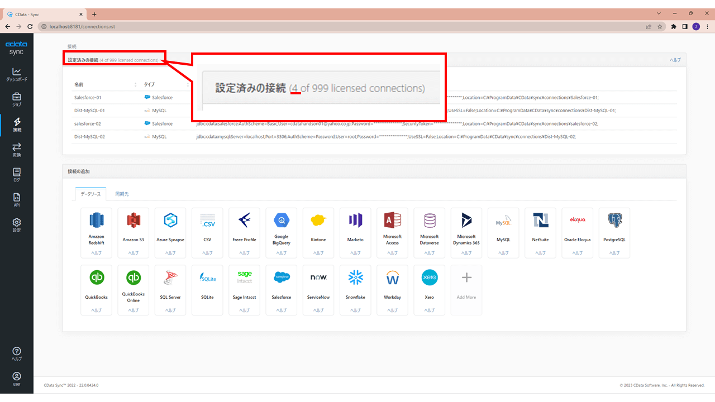Add a Salesforce data source connection
This screenshot has width=715, height=402.
click(x=282, y=290)
